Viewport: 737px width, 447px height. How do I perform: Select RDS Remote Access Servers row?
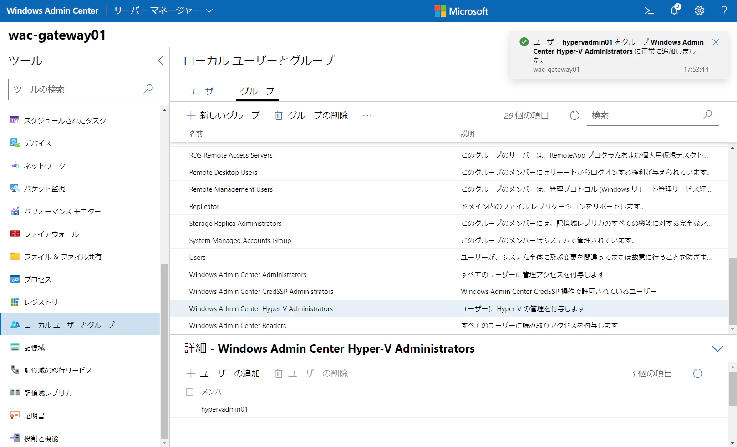point(449,155)
